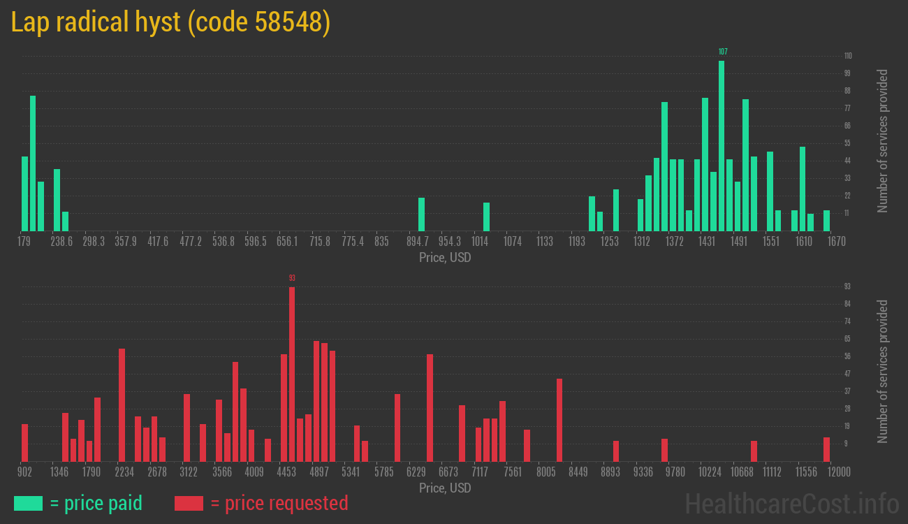Click the green price paid legend swatch
The image size is (908, 524).
click(28, 503)
